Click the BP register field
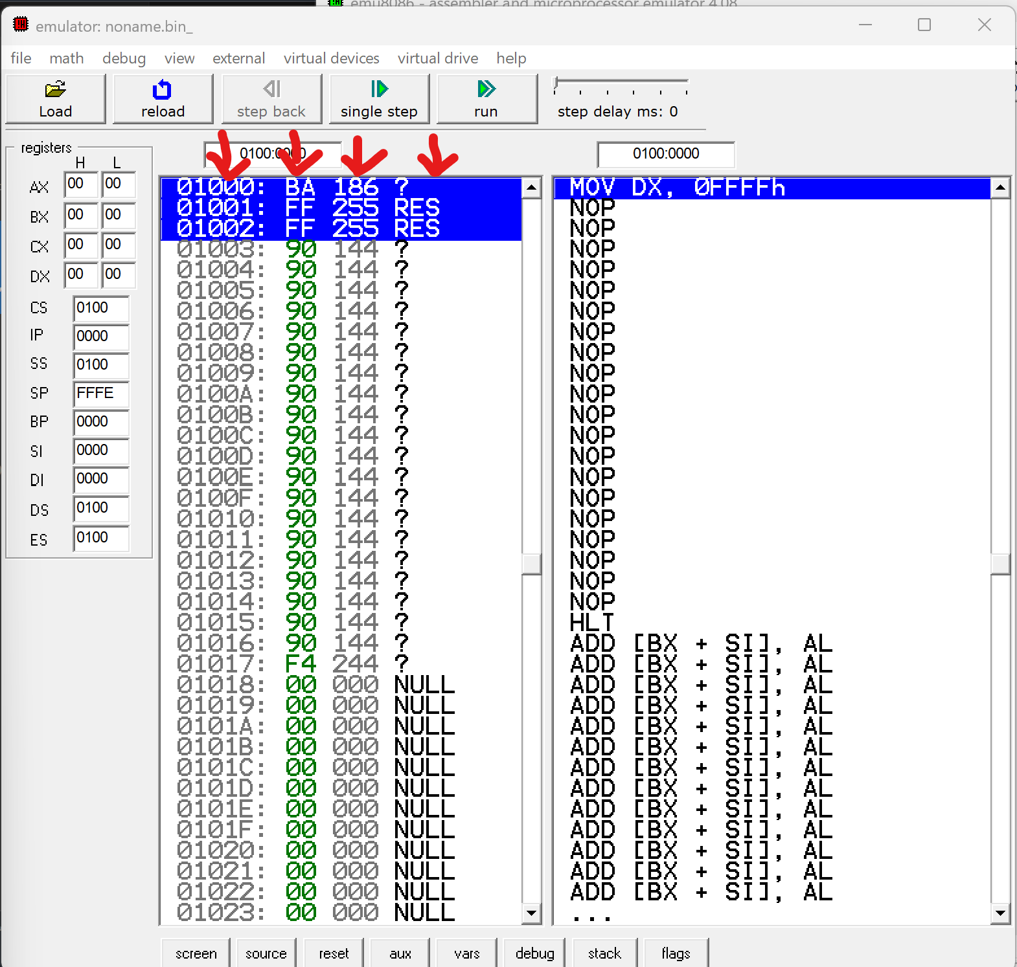 tap(101, 422)
